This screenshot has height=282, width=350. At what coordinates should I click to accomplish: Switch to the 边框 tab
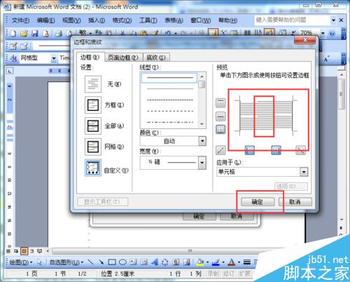point(90,57)
